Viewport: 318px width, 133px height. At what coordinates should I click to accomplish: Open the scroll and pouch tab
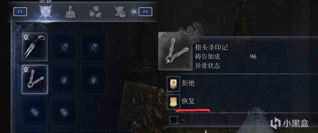coord(120,12)
